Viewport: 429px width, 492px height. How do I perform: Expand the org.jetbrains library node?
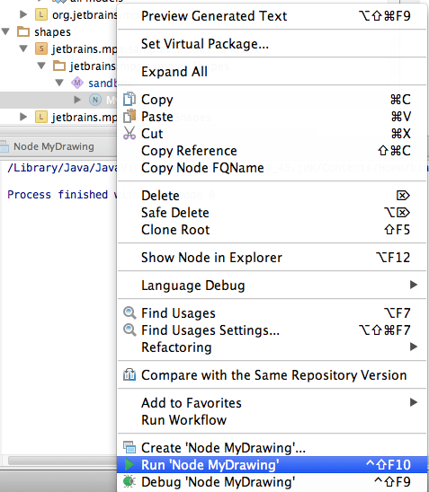23,14
